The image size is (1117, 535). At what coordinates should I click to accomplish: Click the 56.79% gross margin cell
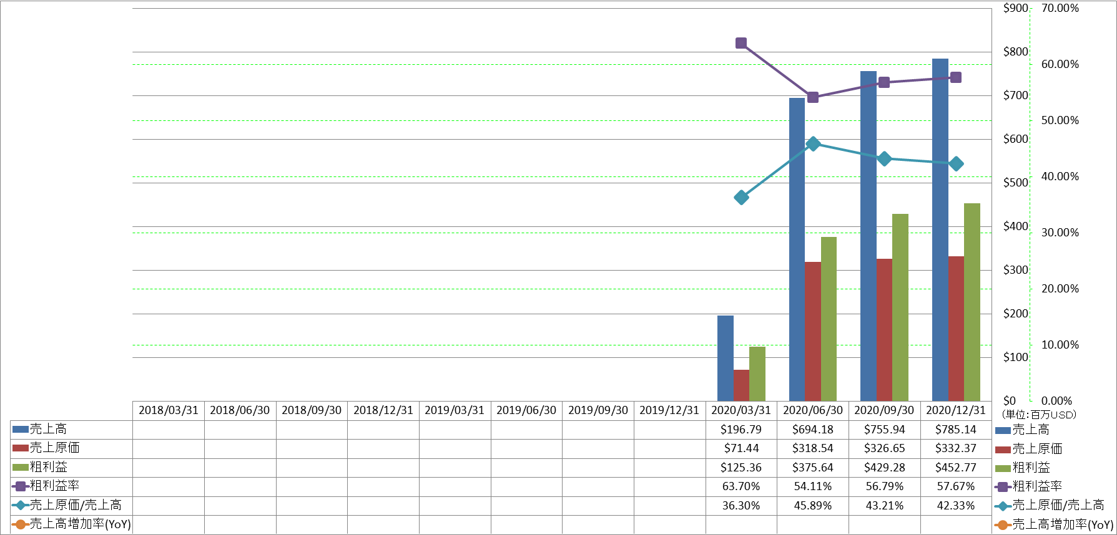(x=884, y=486)
